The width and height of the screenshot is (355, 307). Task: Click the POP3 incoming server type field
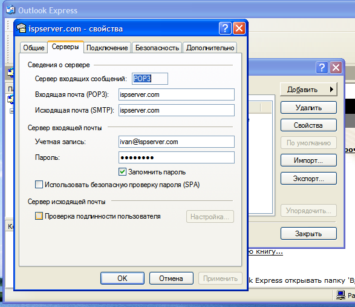(x=150, y=79)
